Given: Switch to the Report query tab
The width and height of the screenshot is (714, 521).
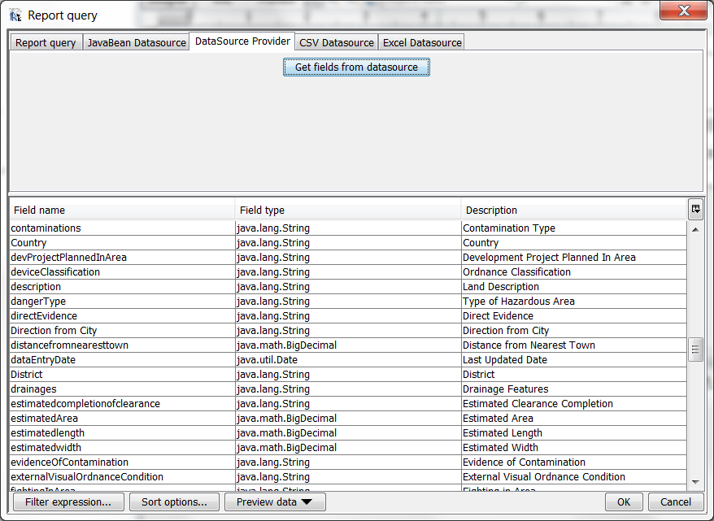Looking at the screenshot, I should click(46, 43).
